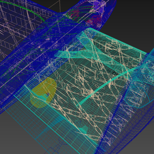Click the small black object on the wing

click(x=115, y=73)
